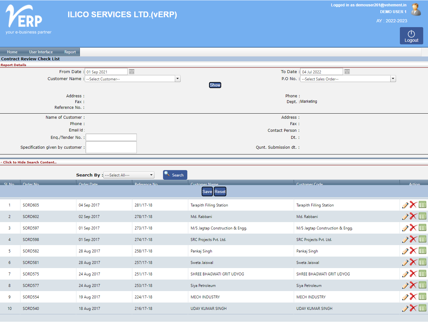Edit order SORD598 with pencil icon
The width and height of the screenshot is (428, 322).
(405, 240)
